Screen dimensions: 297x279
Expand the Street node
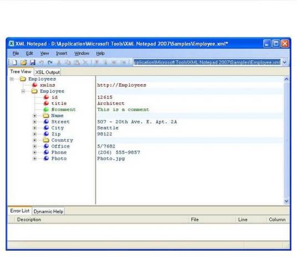click(35, 122)
